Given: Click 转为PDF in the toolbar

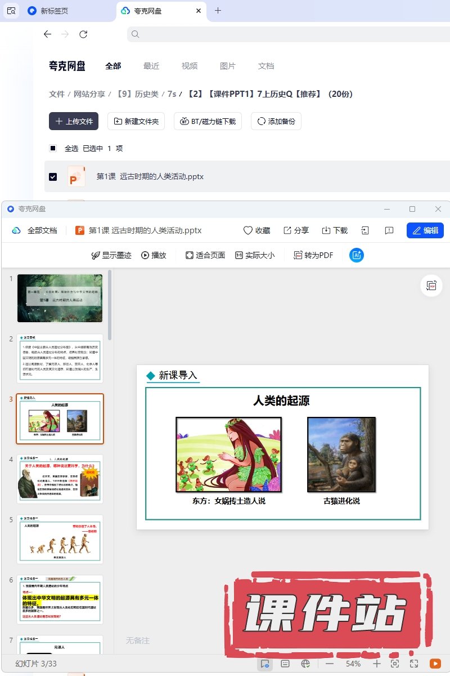Looking at the screenshot, I should point(313,255).
